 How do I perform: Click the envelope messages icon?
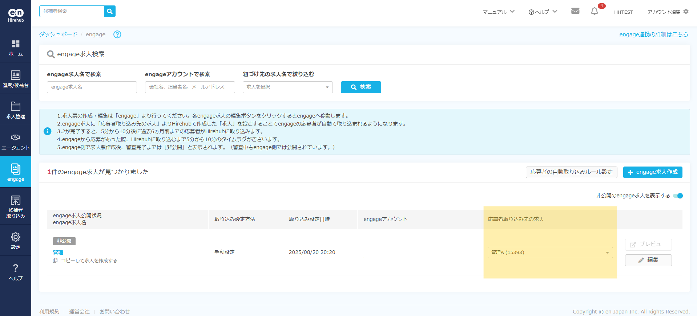[575, 11]
